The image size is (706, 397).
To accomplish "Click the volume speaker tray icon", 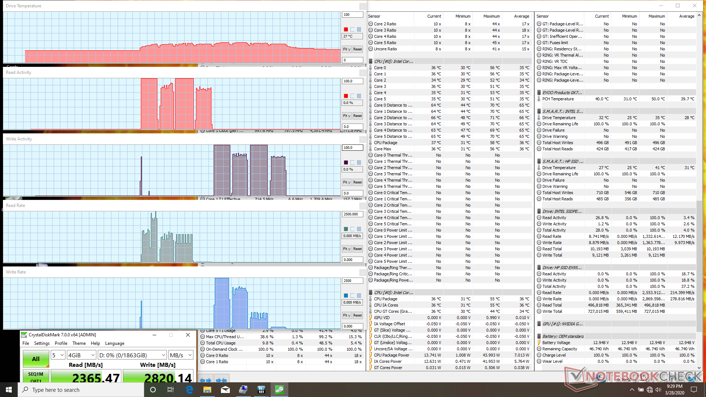I will 658,390.
